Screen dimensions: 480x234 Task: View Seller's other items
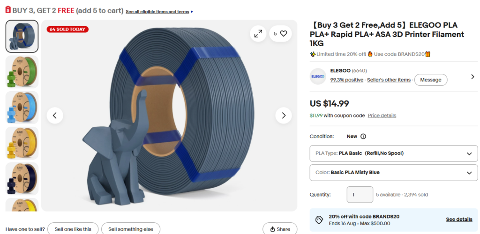[389, 80]
